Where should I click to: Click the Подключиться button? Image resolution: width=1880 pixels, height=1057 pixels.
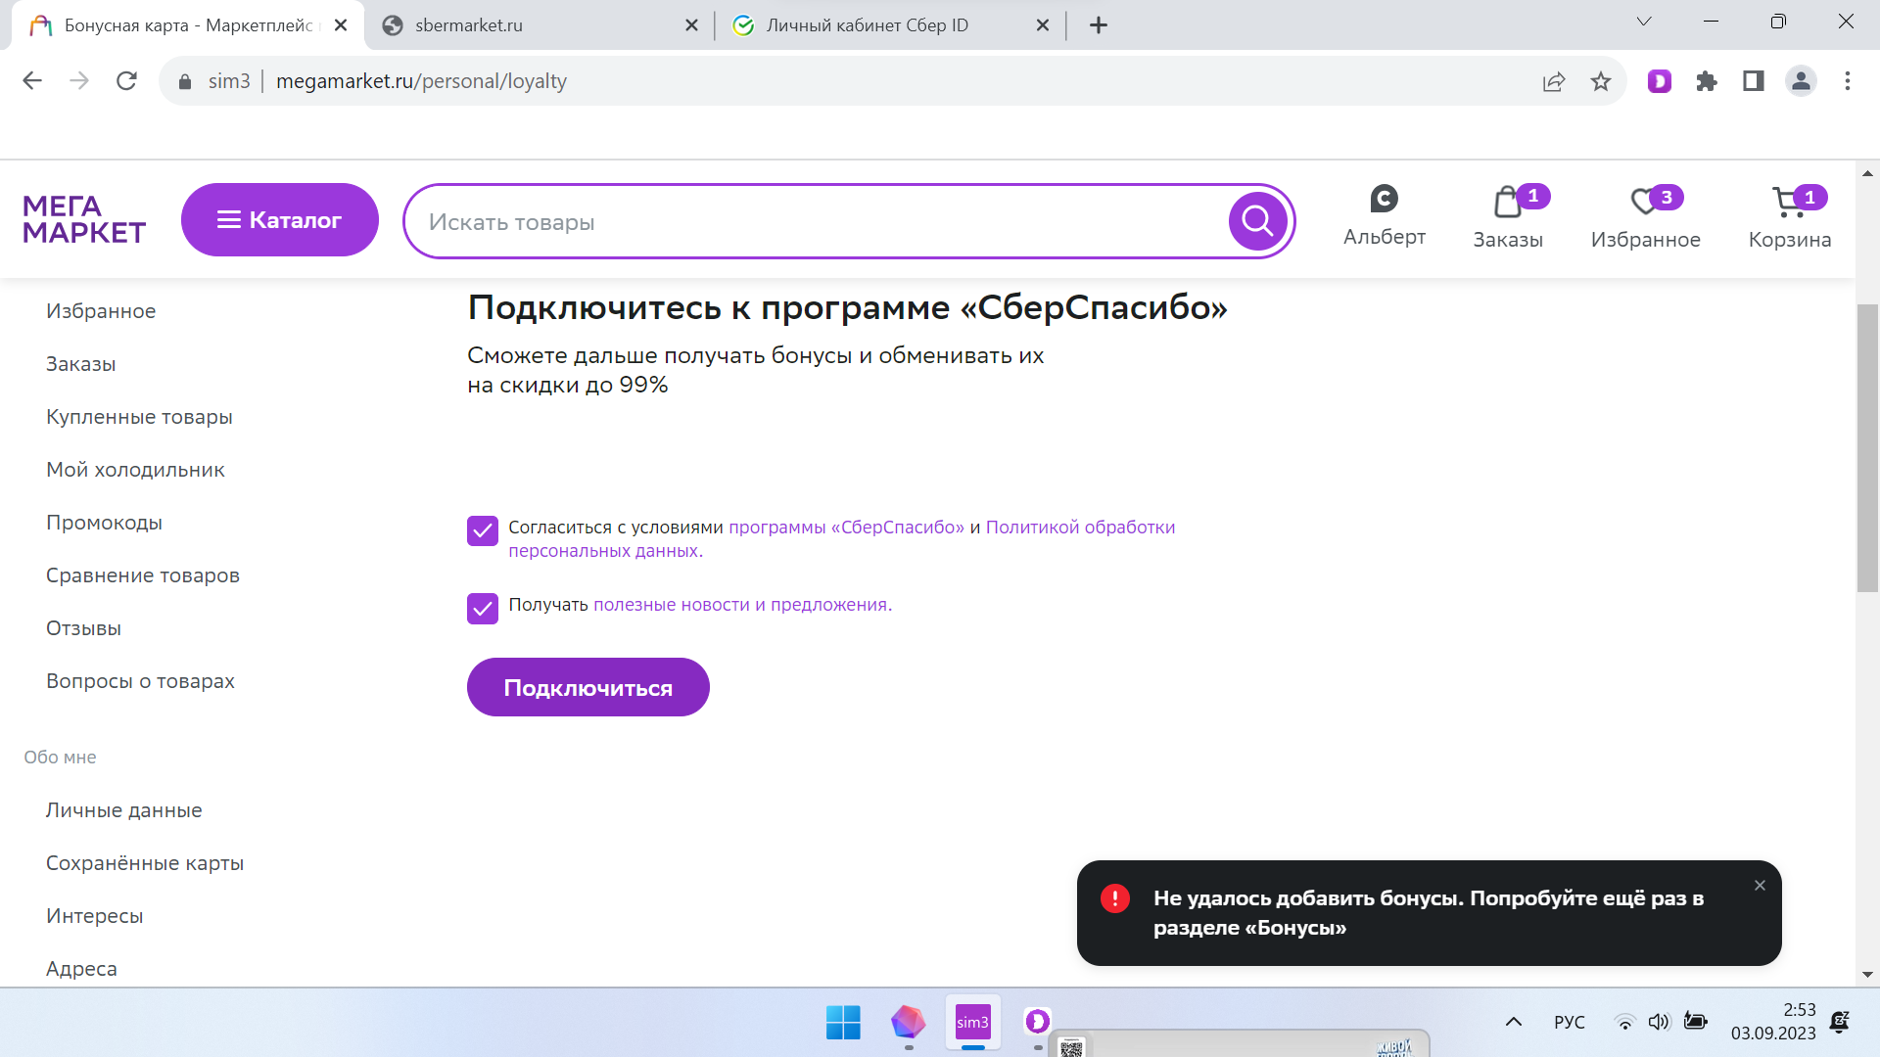click(587, 687)
